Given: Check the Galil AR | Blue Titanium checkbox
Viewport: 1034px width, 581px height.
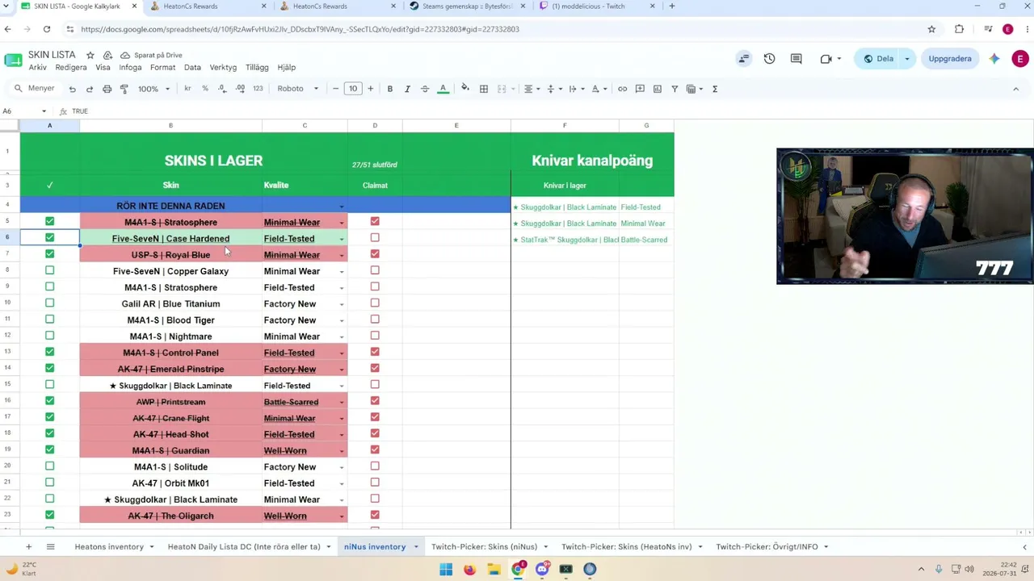Looking at the screenshot, I should (50, 303).
